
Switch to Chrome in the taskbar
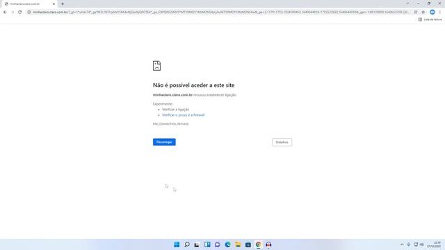[258, 244]
